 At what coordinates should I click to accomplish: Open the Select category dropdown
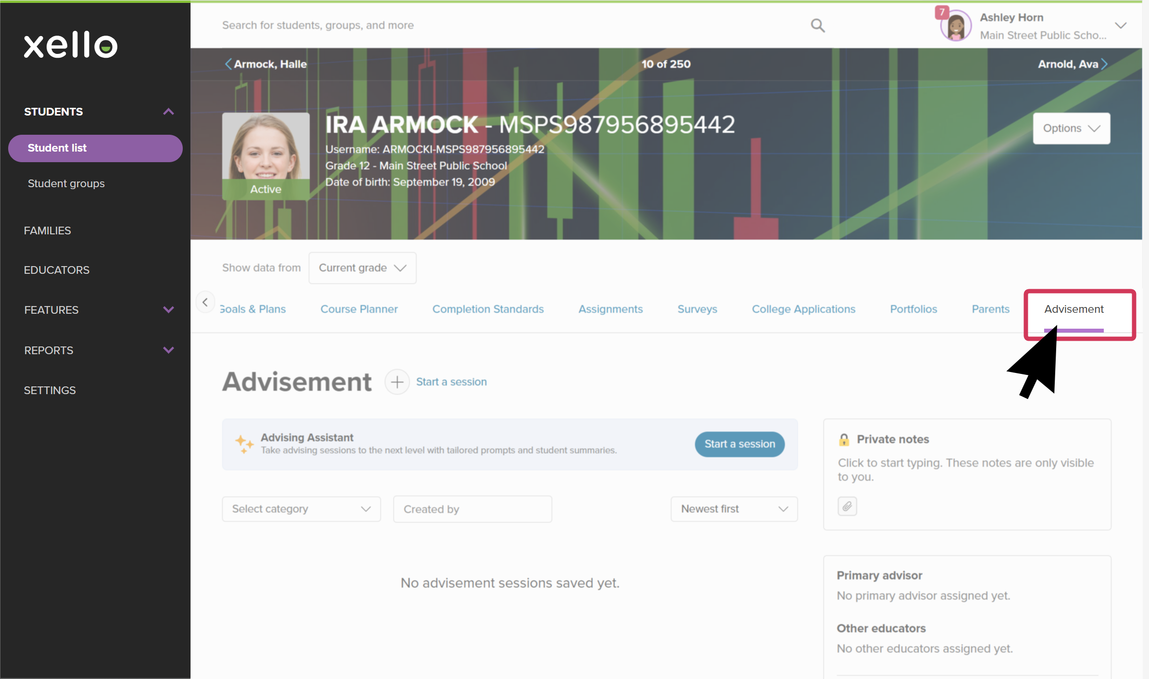click(302, 509)
